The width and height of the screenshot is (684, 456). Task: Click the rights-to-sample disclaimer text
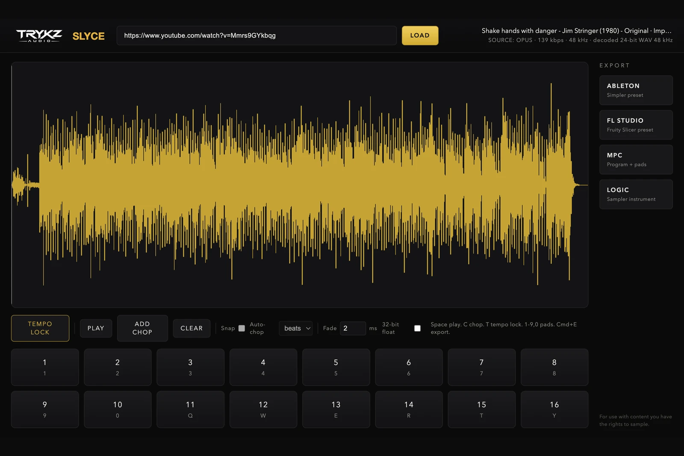[636, 421]
